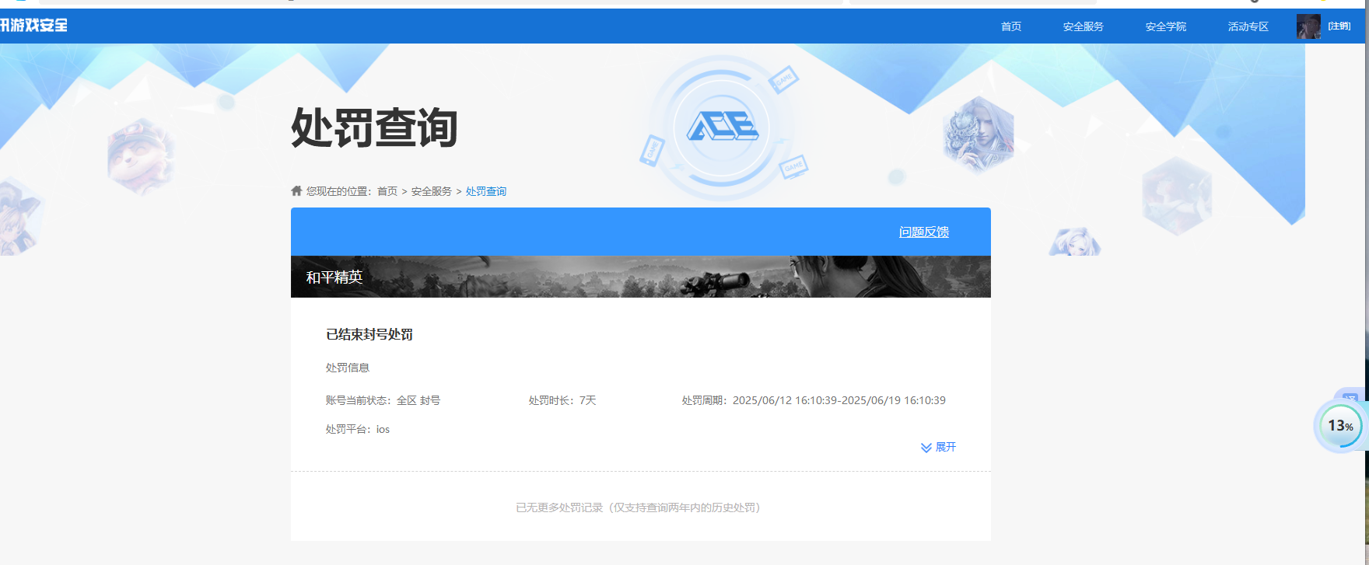
Task: Click 处罚查询 in the breadcrumb
Action: [486, 191]
